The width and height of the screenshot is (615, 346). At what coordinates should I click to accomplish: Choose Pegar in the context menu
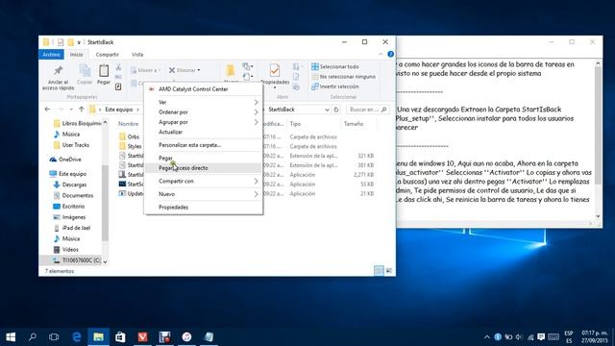[x=203, y=158]
